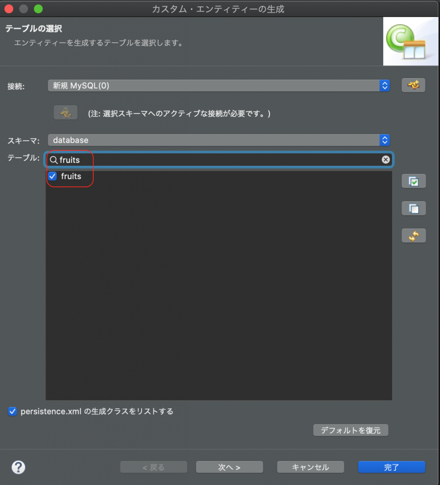Open the 新規 MySQL(0) connection dropdown
440x485 pixels.
click(x=218, y=85)
